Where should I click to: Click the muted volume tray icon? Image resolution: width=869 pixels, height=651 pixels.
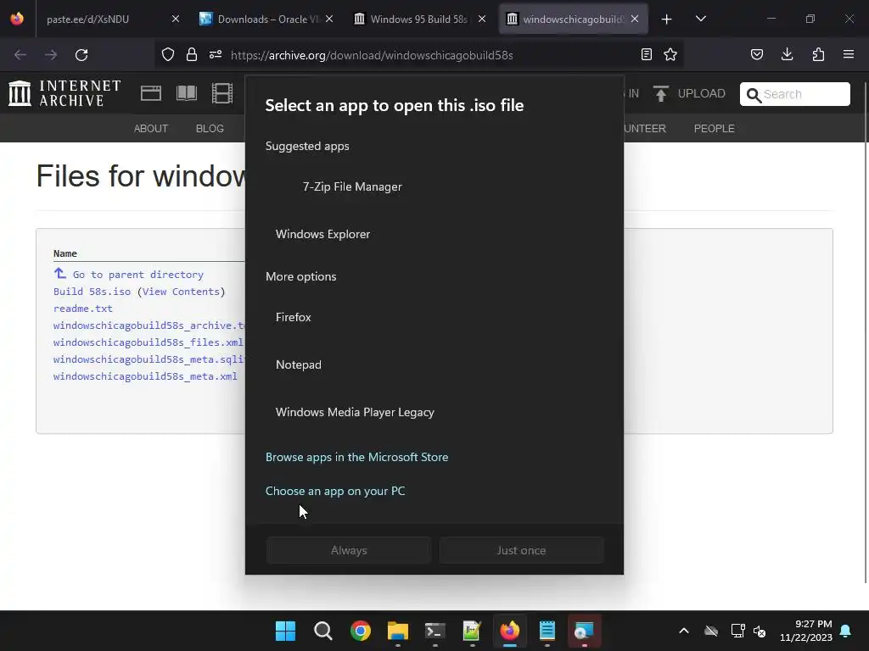coord(760,631)
